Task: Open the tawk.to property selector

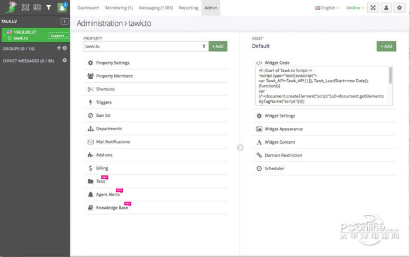Action: [146, 46]
